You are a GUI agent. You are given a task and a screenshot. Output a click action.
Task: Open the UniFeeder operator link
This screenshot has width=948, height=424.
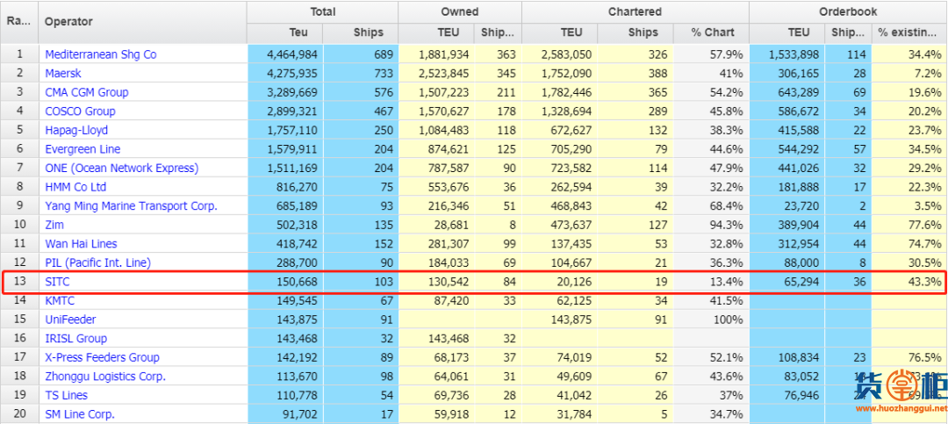pos(71,320)
